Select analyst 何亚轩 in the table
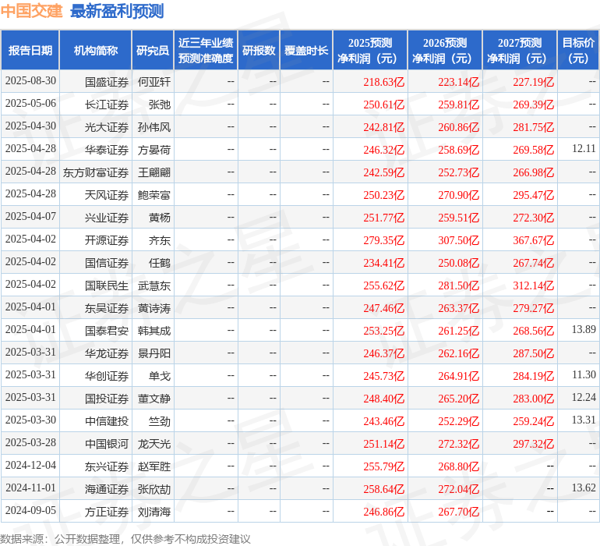 tap(154, 81)
